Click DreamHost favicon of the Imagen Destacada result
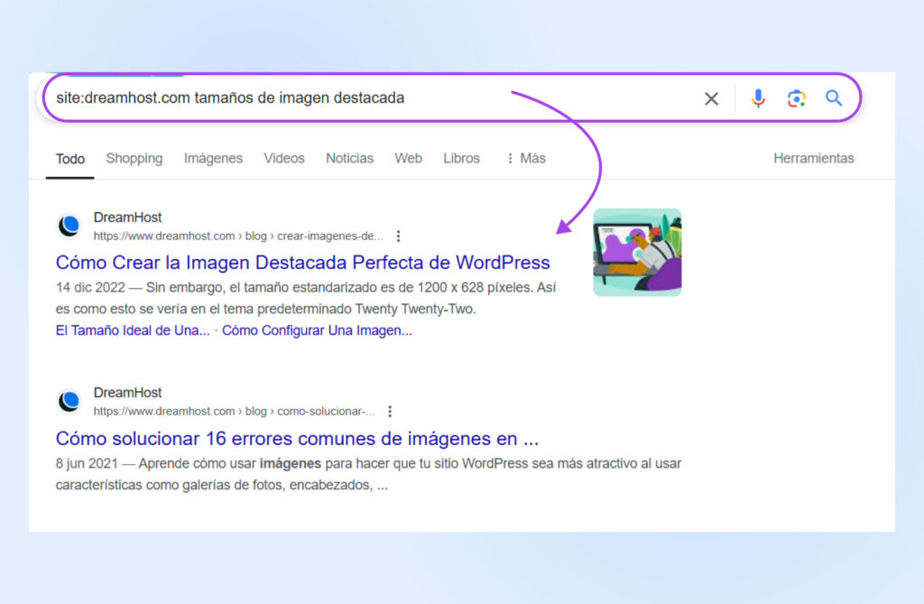The height and width of the screenshot is (604, 924). pos(69,226)
